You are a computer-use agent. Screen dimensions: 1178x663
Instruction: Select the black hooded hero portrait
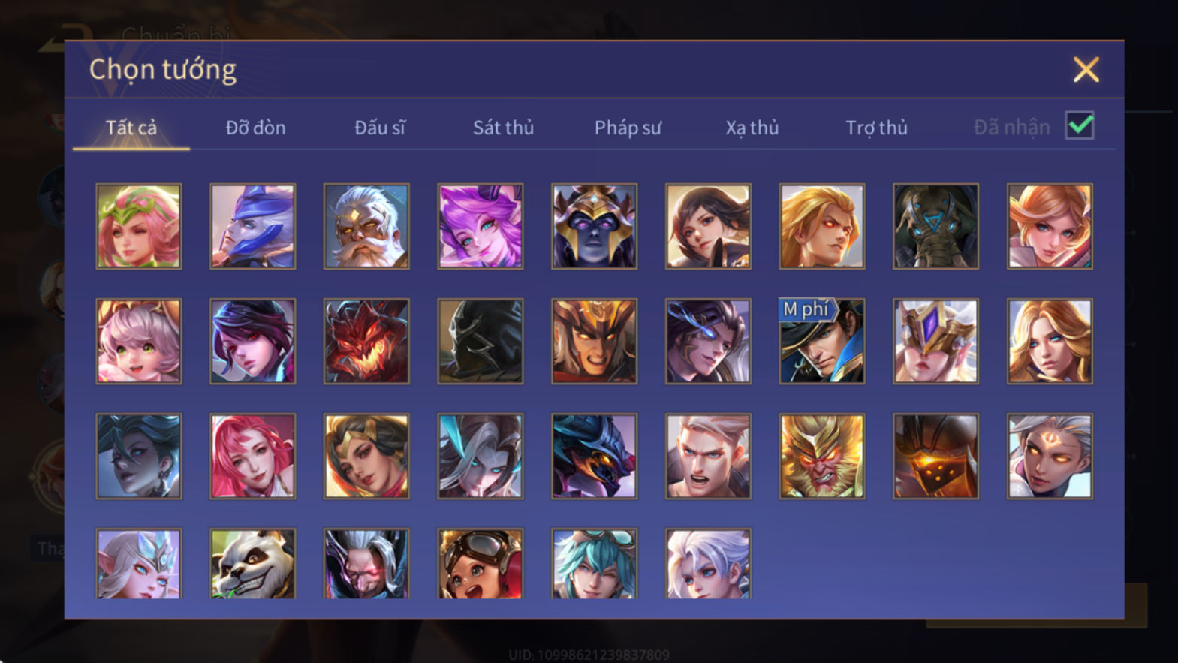coord(481,341)
